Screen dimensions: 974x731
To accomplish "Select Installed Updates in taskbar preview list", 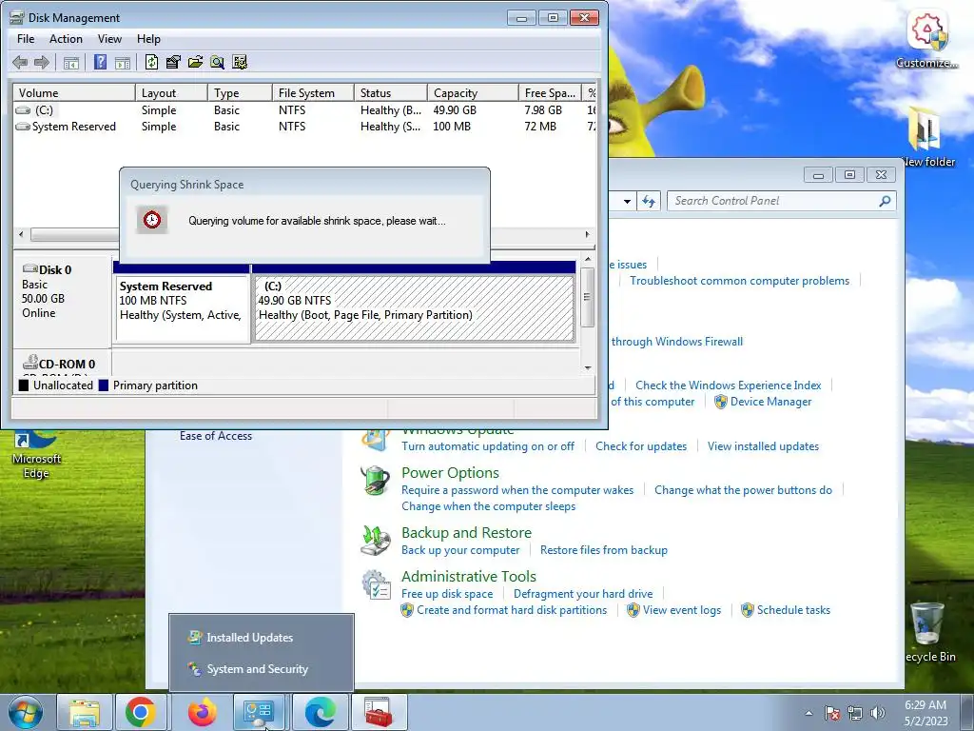I will (x=261, y=637).
